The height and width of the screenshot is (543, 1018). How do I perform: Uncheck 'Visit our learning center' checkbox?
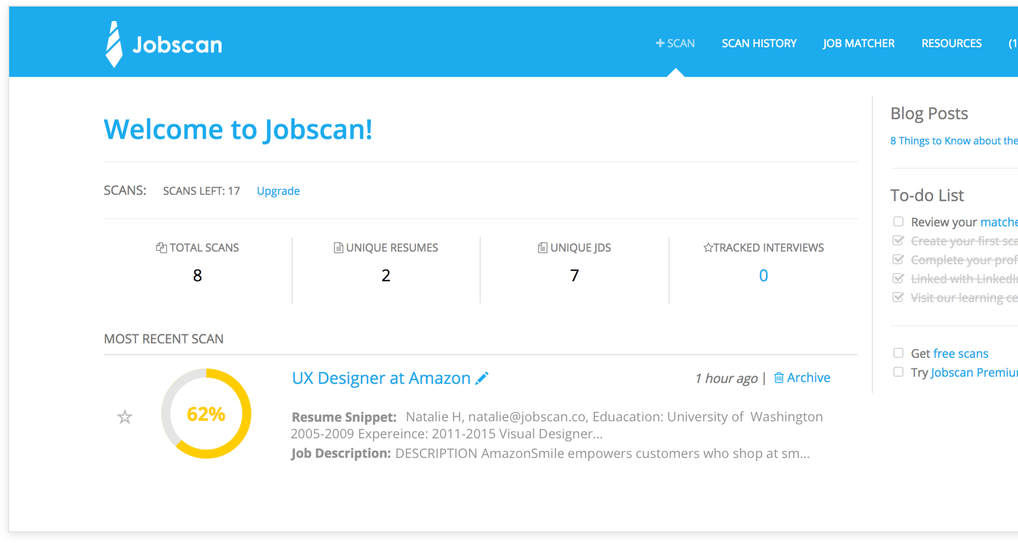pyautogui.click(x=898, y=298)
